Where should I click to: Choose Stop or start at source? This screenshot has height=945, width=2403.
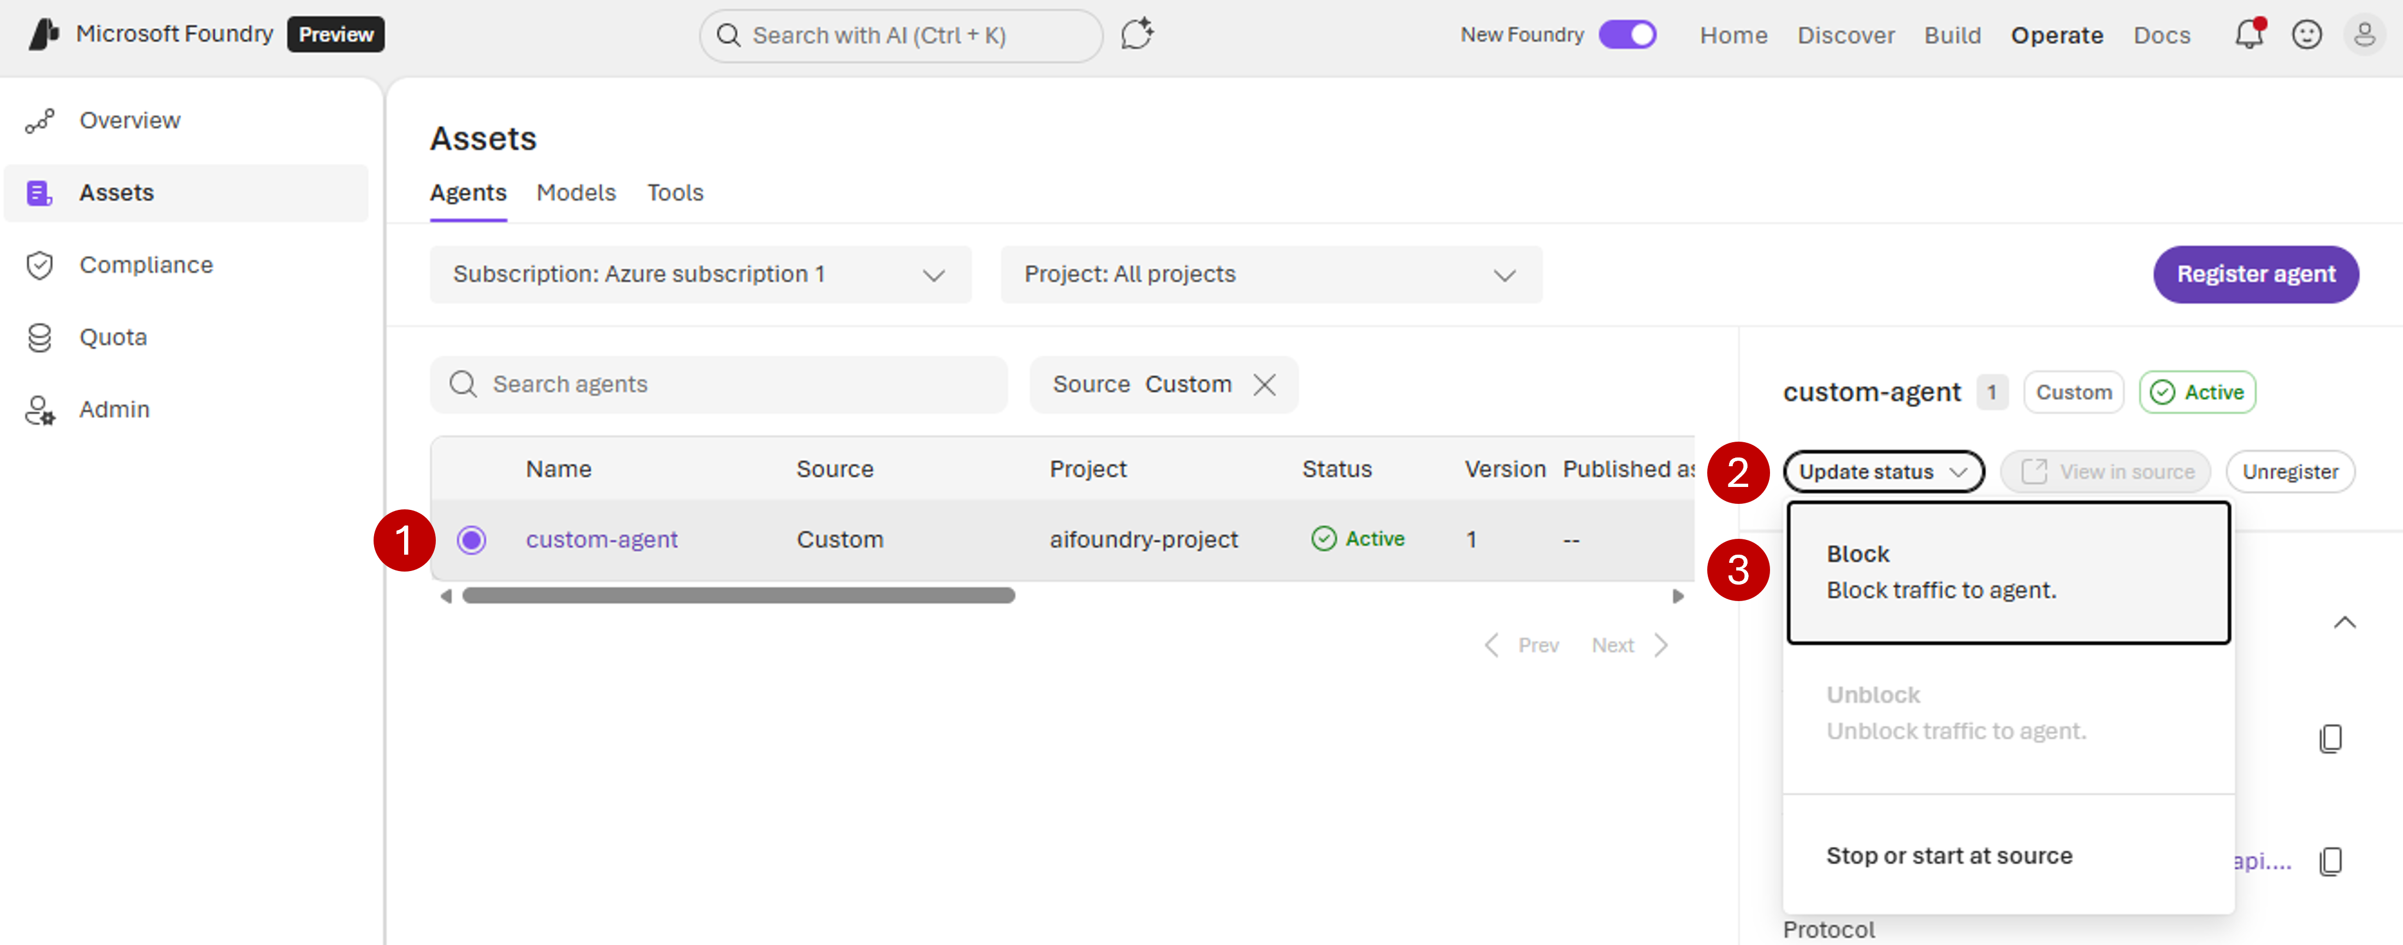tap(2008, 855)
